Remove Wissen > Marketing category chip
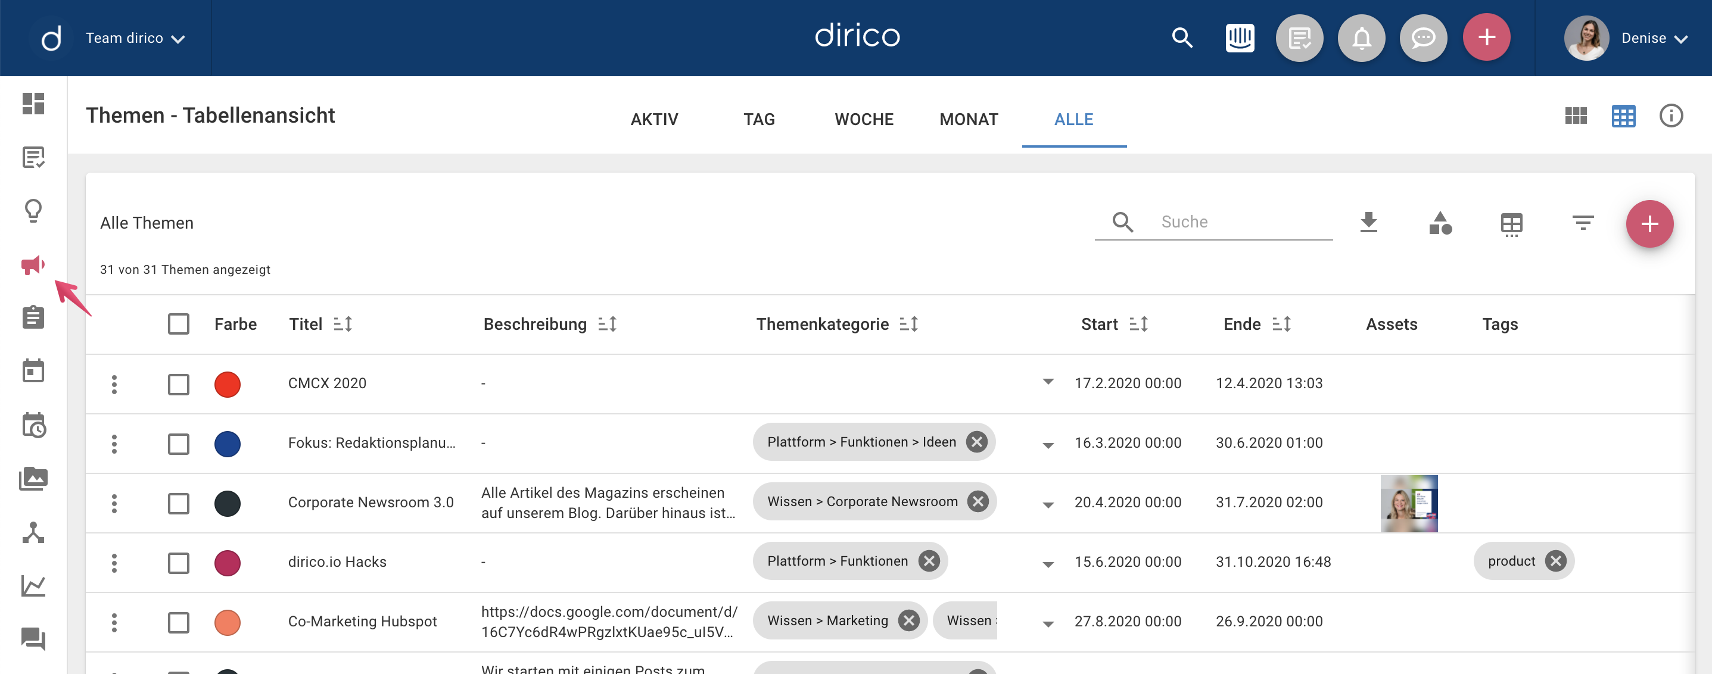 tap(908, 621)
